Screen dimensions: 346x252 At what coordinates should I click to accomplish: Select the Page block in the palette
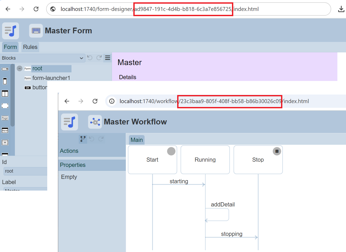point(5,118)
